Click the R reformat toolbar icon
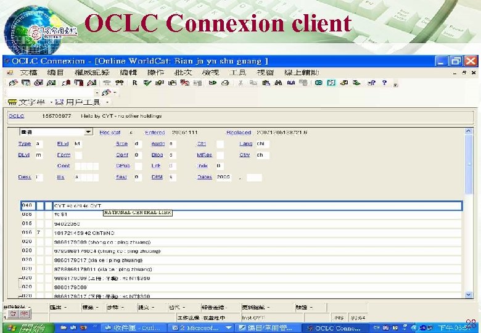481x333 pixels. pyautogui.click(x=134, y=83)
